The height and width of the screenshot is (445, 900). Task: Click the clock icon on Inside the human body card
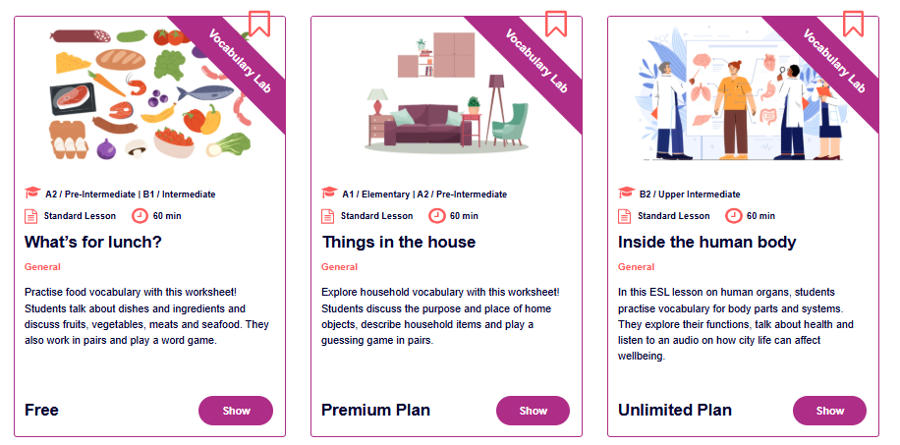tap(733, 216)
